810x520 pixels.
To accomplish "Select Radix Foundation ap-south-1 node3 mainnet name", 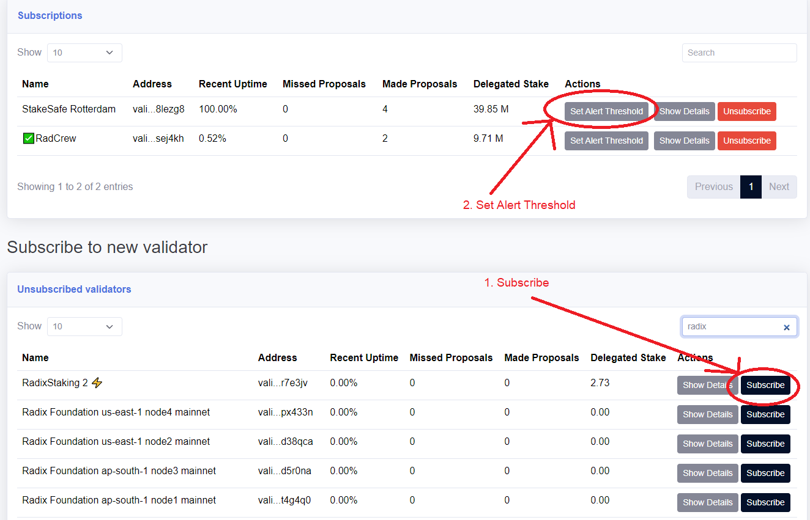I will coord(119,471).
